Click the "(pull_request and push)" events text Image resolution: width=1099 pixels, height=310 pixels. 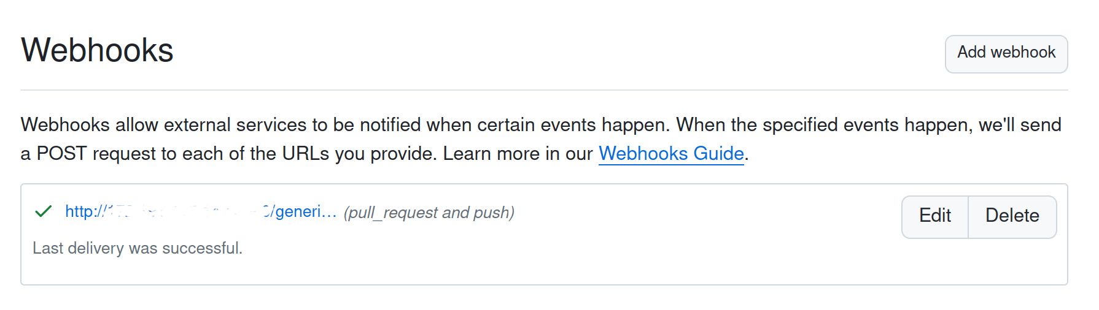click(x=429, y=213)
